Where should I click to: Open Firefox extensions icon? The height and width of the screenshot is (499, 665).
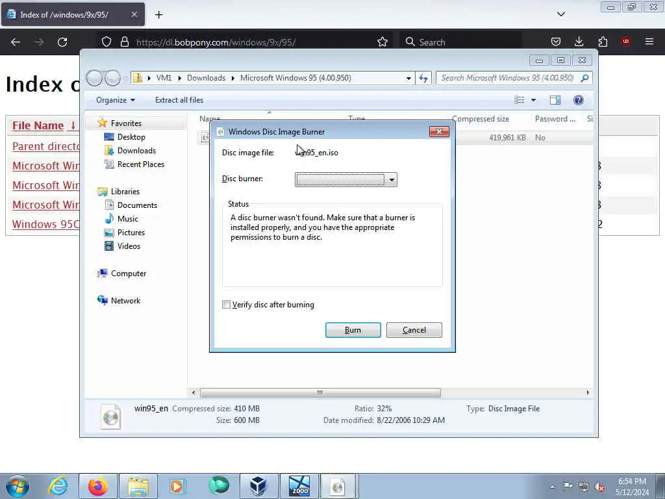point(603,42)
